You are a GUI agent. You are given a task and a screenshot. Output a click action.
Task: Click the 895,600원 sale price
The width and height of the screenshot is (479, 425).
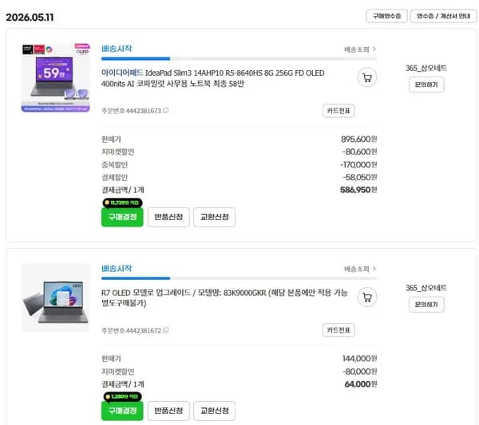point(359,139)
